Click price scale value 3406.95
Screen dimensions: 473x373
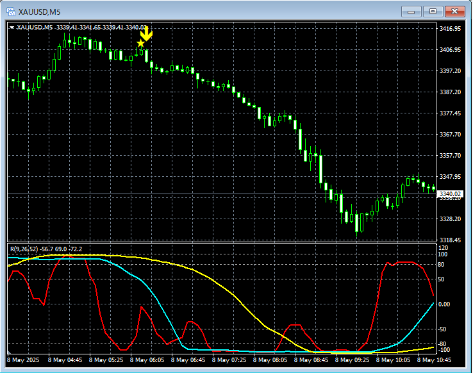point(450,50)
